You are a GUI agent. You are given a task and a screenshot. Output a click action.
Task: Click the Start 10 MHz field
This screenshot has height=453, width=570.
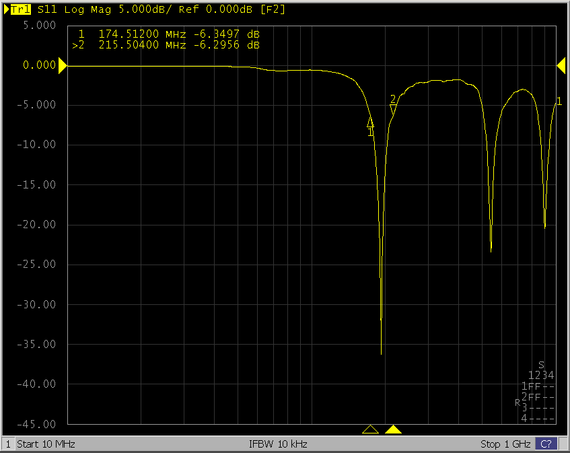46,444
